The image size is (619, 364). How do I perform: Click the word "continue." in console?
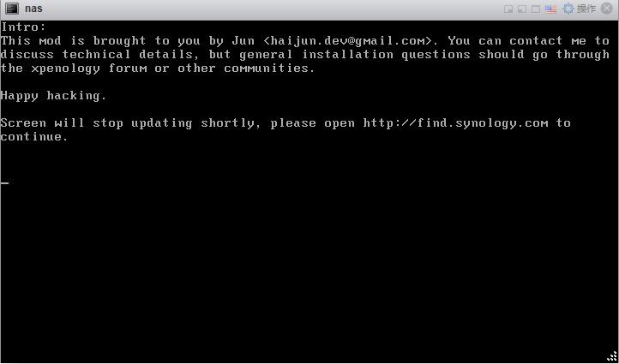coord(35,137)
